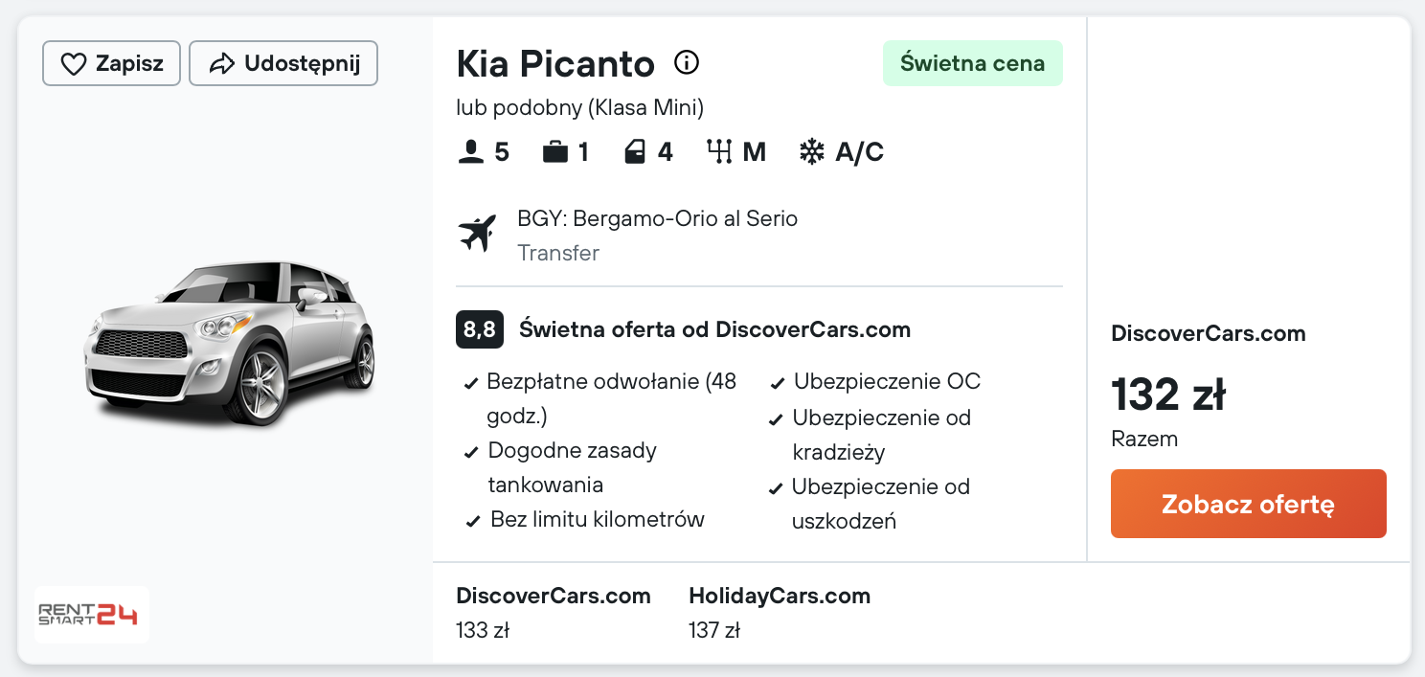The width and height of the screenshot is (1425, 677).
Task: Click the Rent Smart 24 logo
Action: [92, 614]
